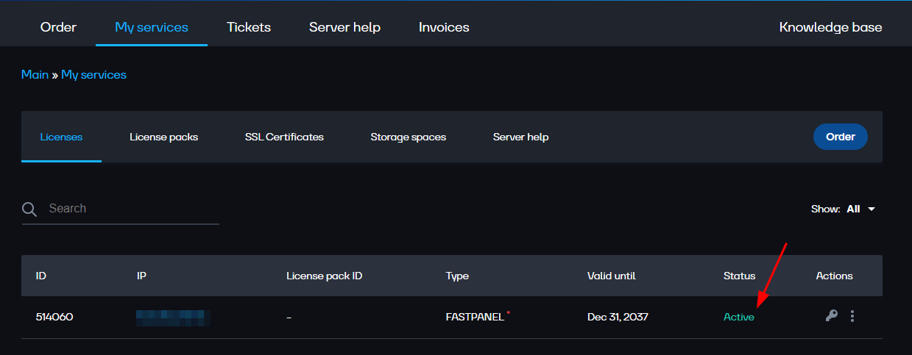Navigate to the Invoices page
Image resolution: width=912 pixels, height=355 pixels.
click(444, 27)
